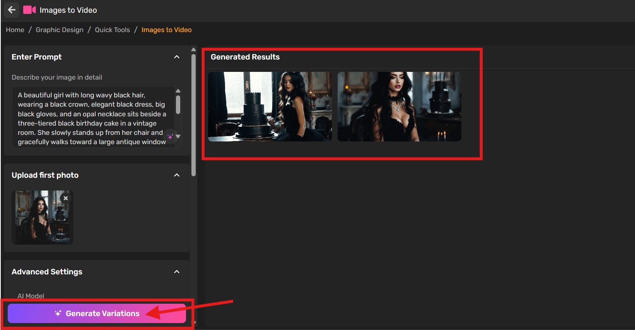Image resolution: width=635 pixels, height=330 pixels.
Task: Collapse the Upload first photo section
Action: [x=177, y=175]
